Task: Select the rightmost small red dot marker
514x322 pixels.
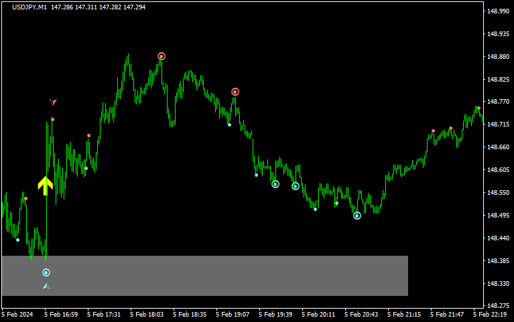Action: coord(478,108)
